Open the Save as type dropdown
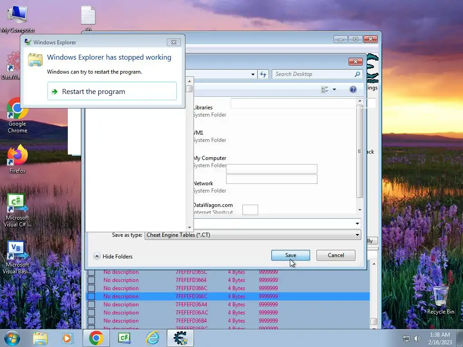This screenshot has height=347, width=463. [x=357, y=235]
